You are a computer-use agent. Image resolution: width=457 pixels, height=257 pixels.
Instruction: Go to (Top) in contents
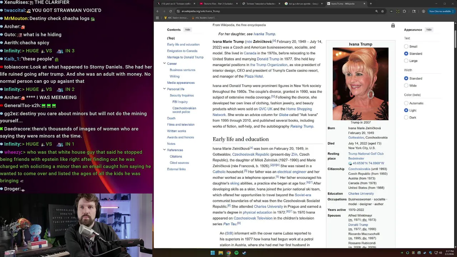click(x=171, y=38)
